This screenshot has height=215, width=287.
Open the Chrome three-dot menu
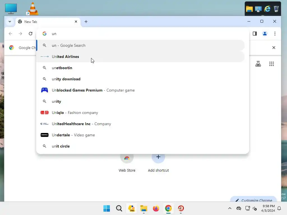pyautogui.click(x=275, y=34)
